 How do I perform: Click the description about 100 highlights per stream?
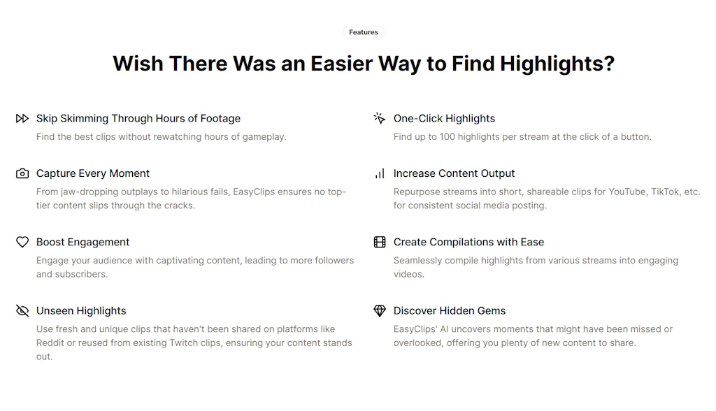(522, 137)
